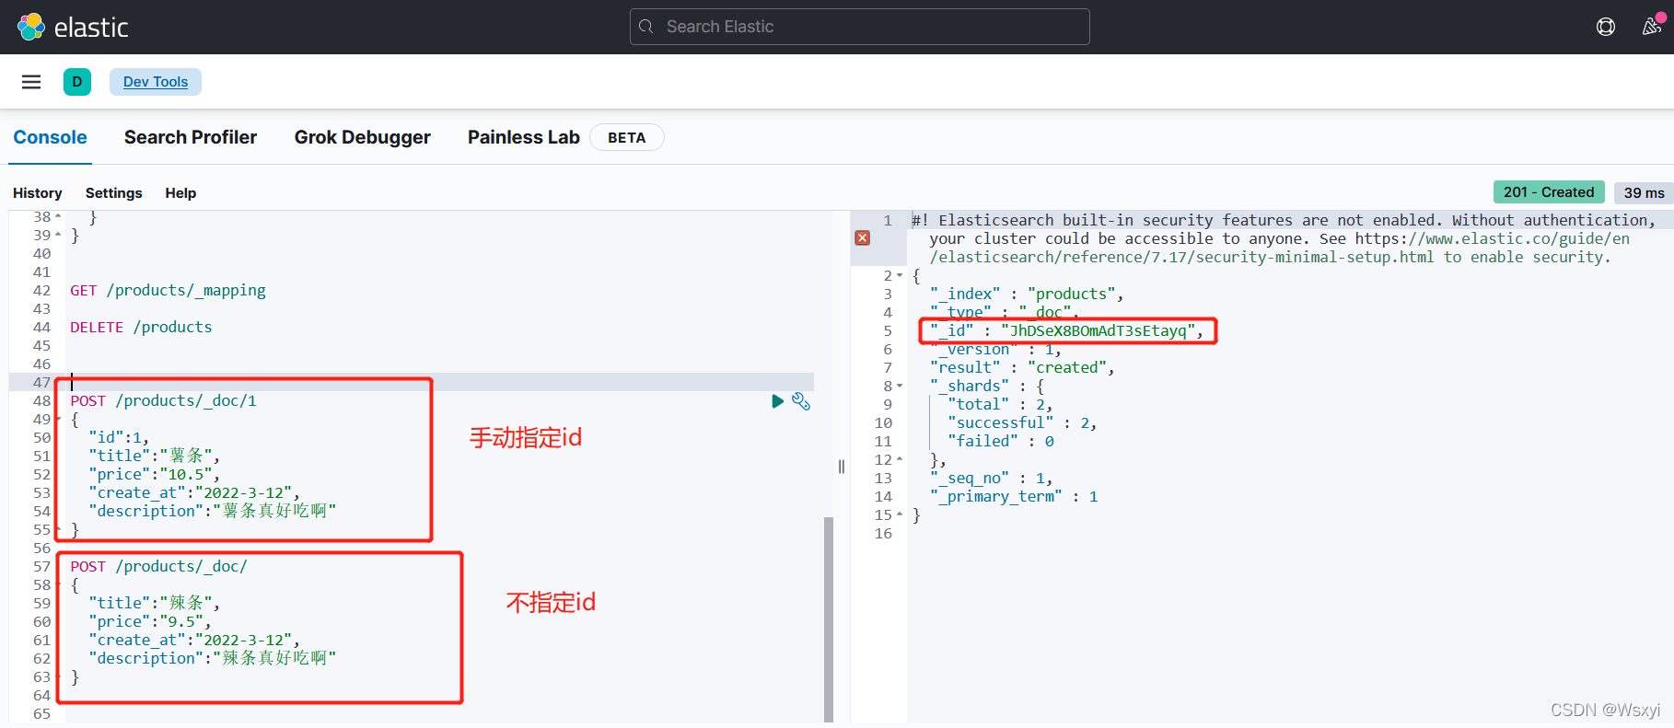Image resolution: width=1674 pixels, height=728 pixels.
Task: Toggle fold arrow at editor line 39
Action: [58, 236]
